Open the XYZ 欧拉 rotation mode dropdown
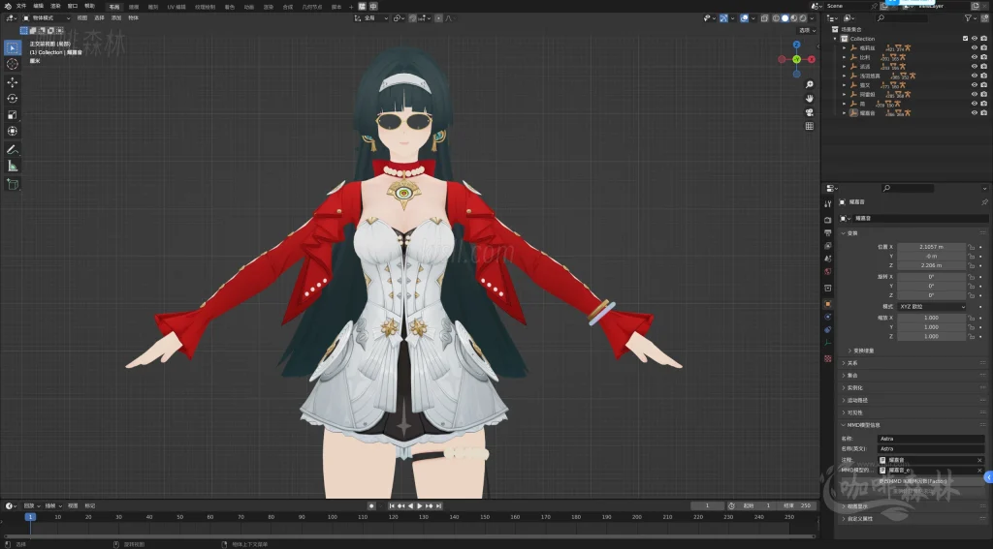This screenshot has height=549, width=993. tap(932, 307)
